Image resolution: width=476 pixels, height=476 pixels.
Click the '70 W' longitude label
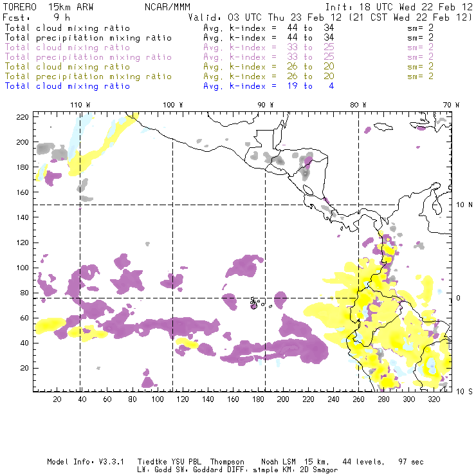coord(451,105)
